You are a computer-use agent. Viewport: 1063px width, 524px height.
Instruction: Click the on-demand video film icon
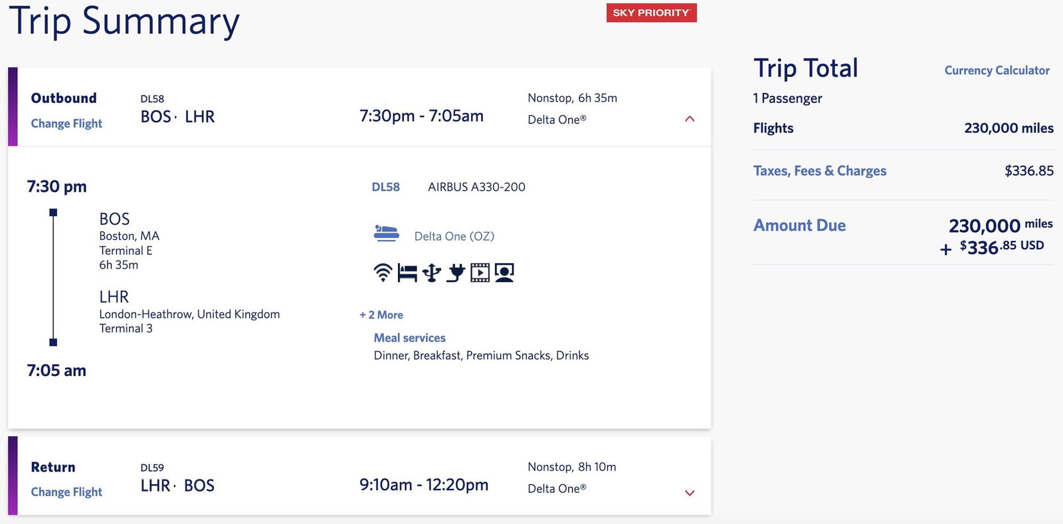(x=480, y=272)
